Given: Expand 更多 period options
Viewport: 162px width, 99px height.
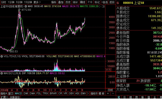Looking at the screenshot, I should [37, 2].
